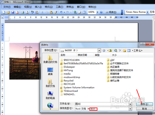The image size is (155, 115).
Task: Sort files by 类型 column header
Action: 102,55
